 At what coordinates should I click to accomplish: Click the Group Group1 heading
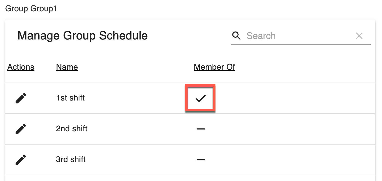click(x=31, y=9)
